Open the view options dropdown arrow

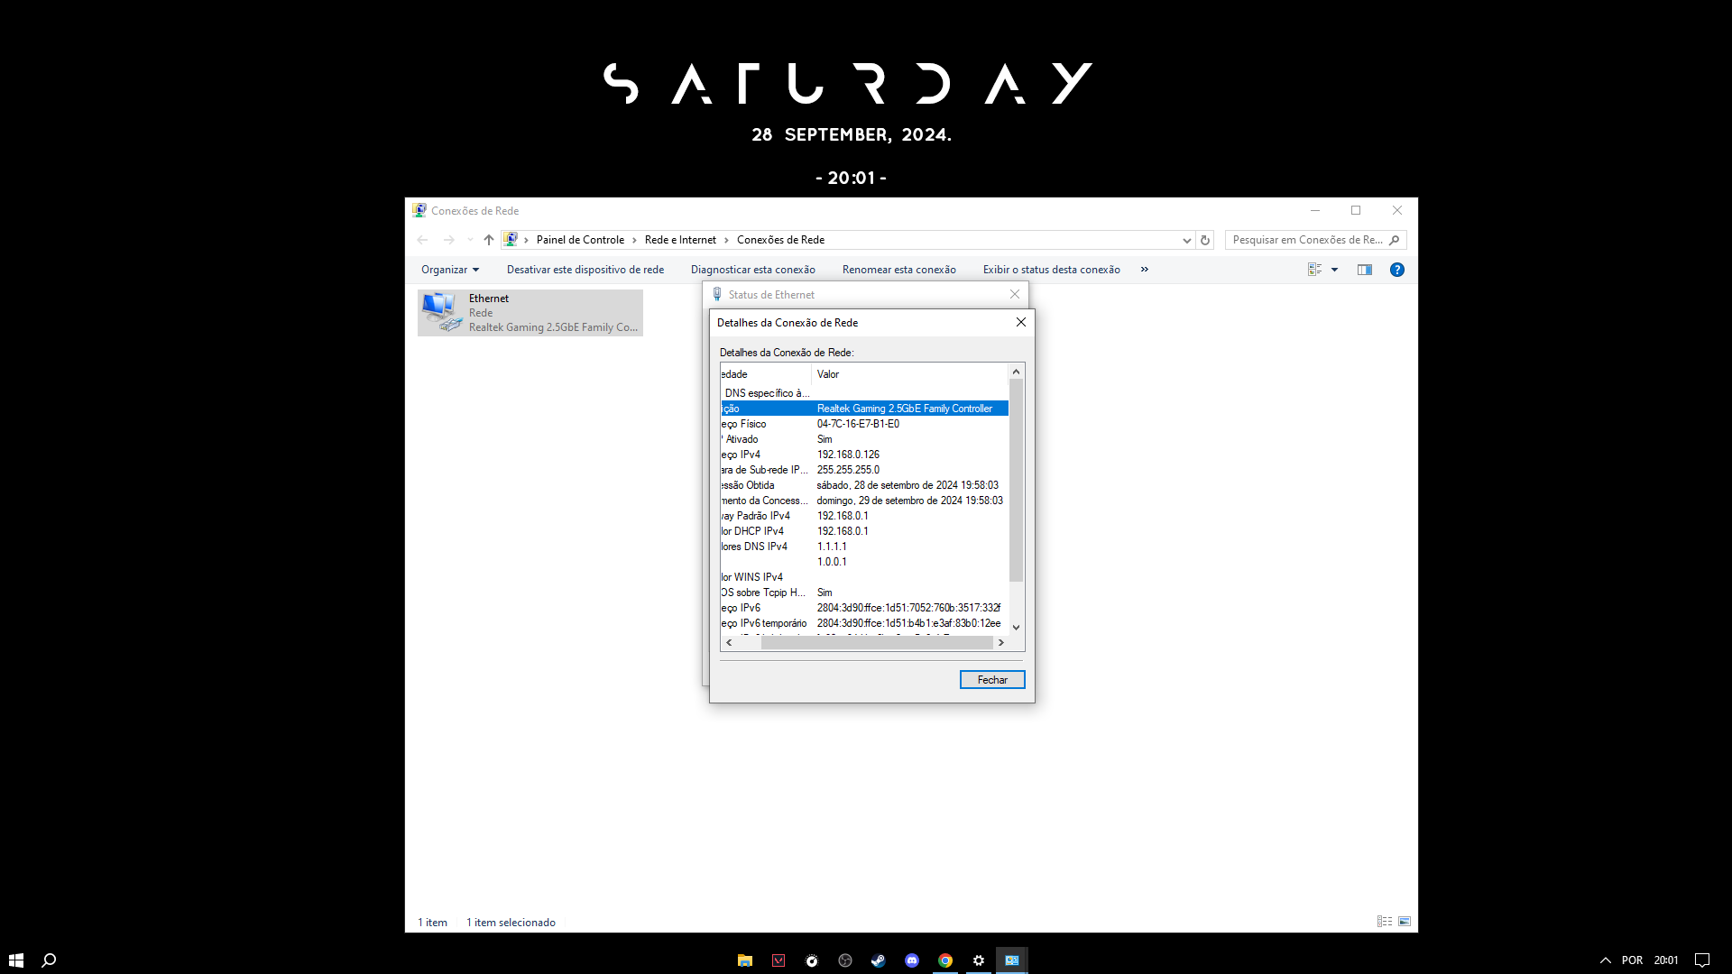[x=1334, y=270]
